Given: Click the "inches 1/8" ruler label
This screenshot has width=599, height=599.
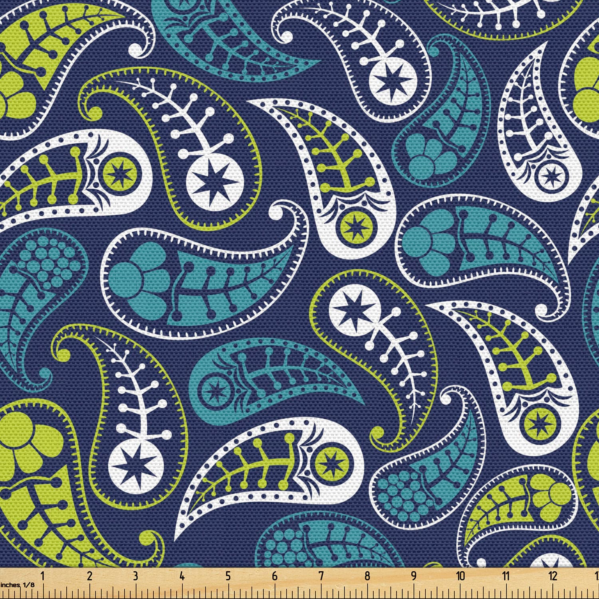Looking at the screenshot, I should tap(18, 585).
